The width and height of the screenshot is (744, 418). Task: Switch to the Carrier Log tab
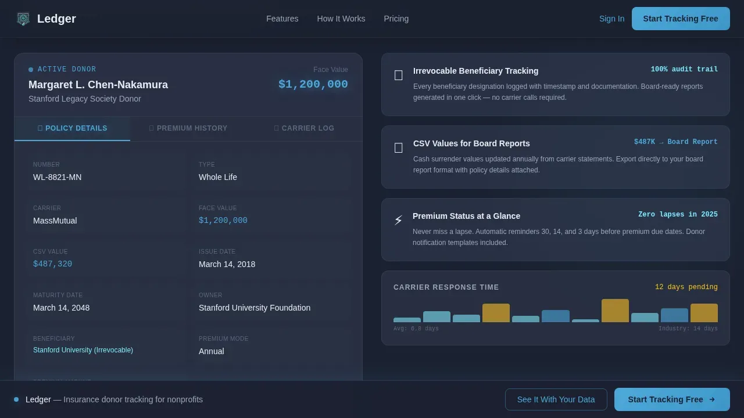[x=304, y=128]
